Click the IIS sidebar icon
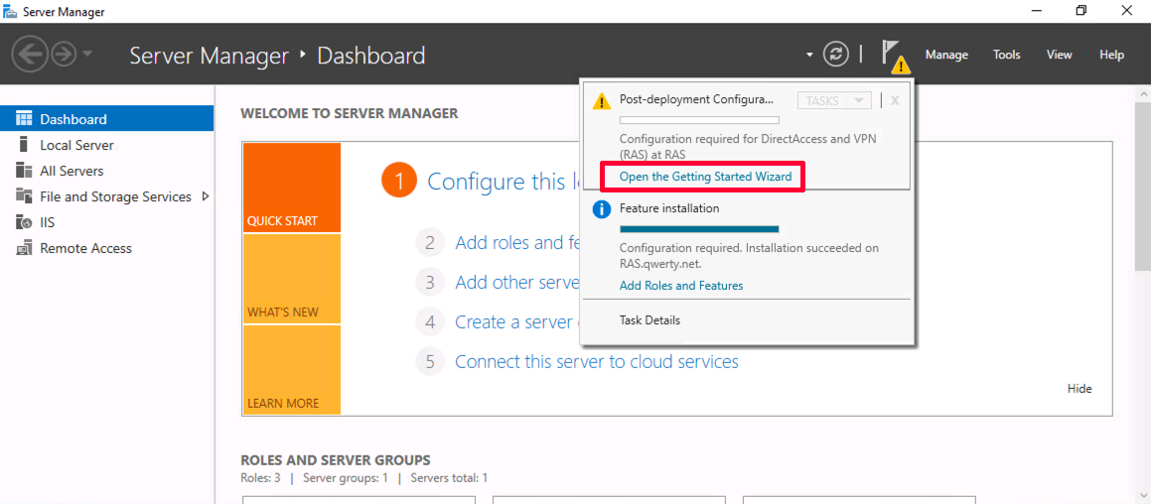 coord(24,222)
